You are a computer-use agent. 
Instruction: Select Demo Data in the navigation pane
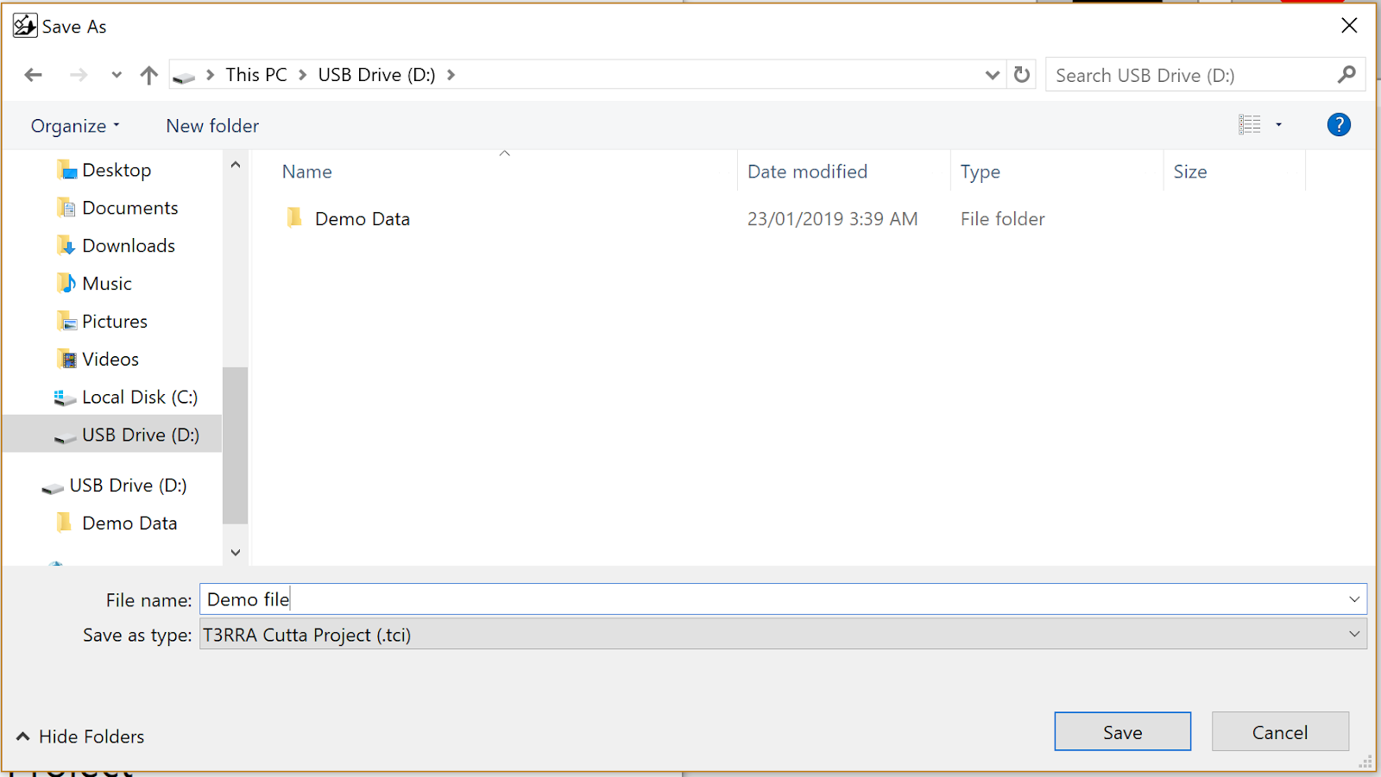coord(129,523)
